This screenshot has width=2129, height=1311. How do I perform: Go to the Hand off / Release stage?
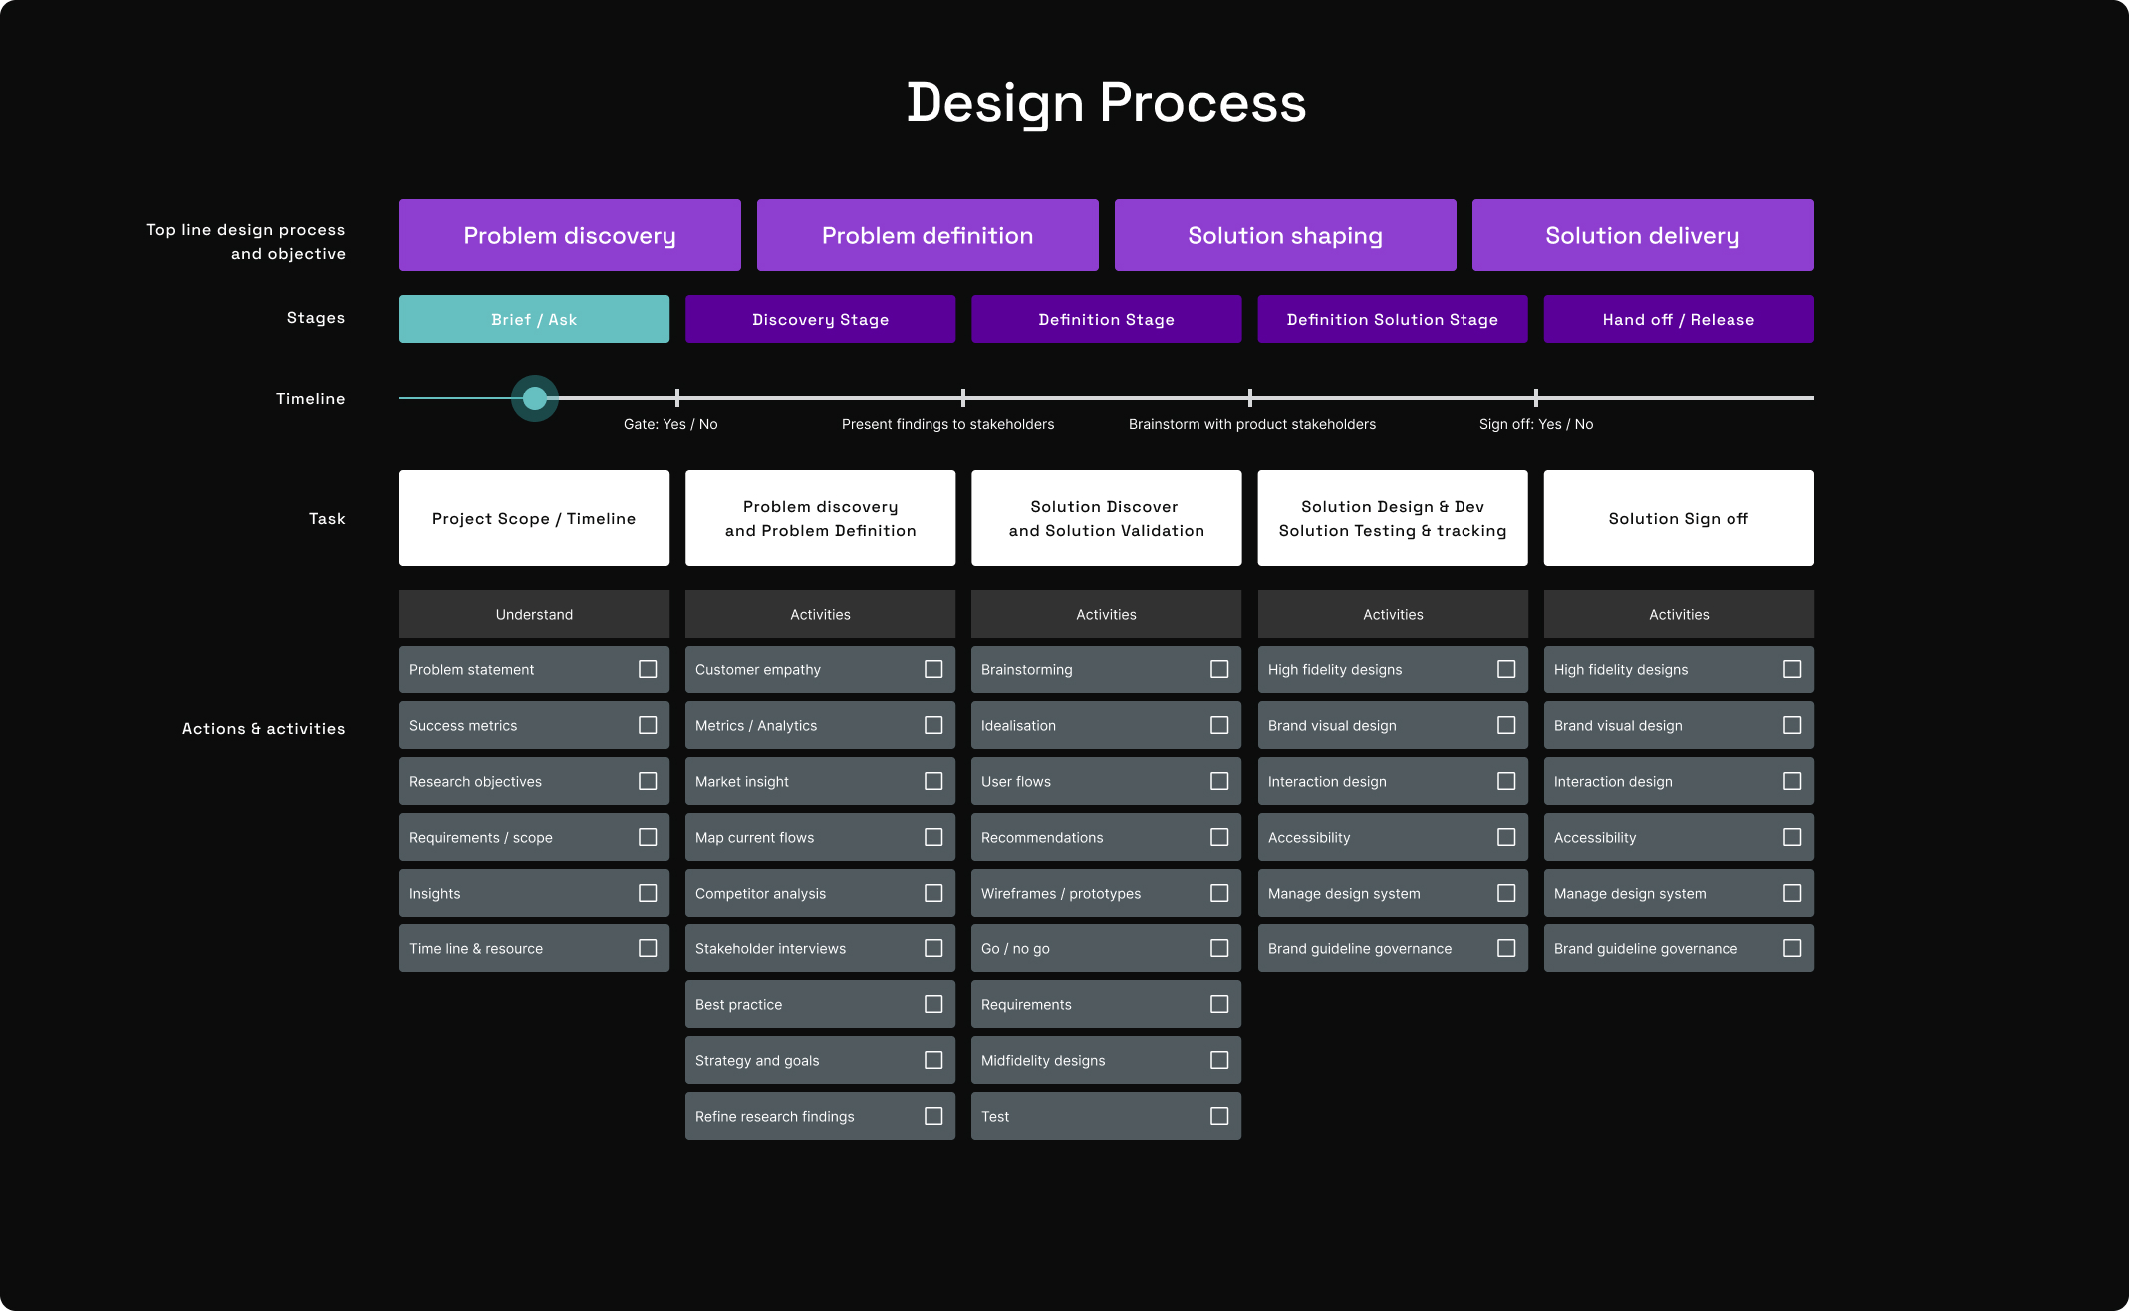coord(1679,319)
